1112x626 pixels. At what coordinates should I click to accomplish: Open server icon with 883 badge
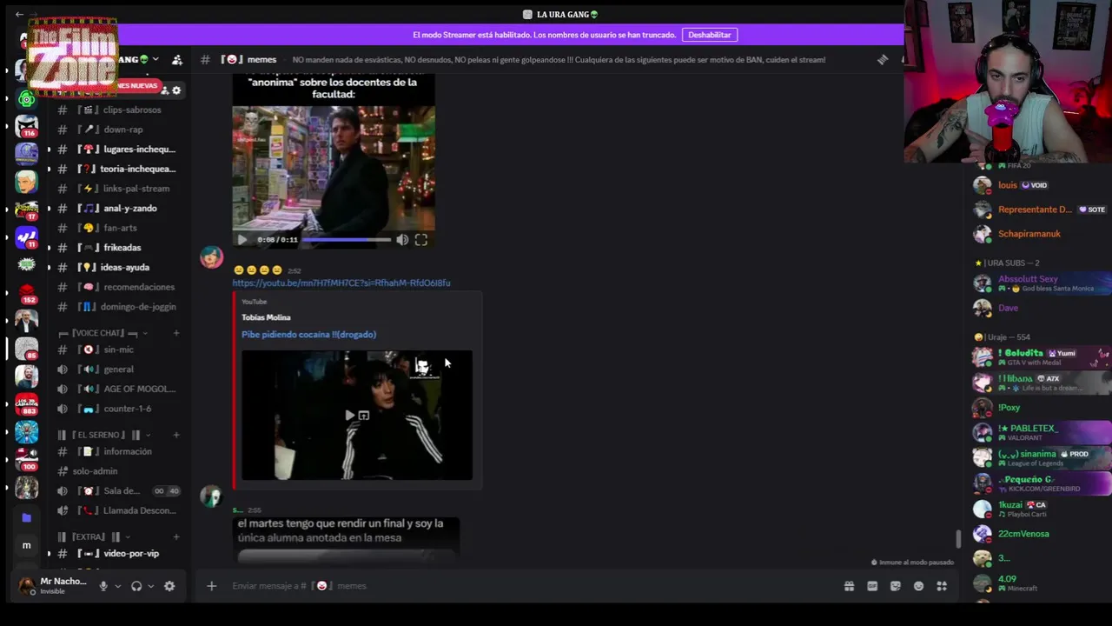tap(27, 404)
